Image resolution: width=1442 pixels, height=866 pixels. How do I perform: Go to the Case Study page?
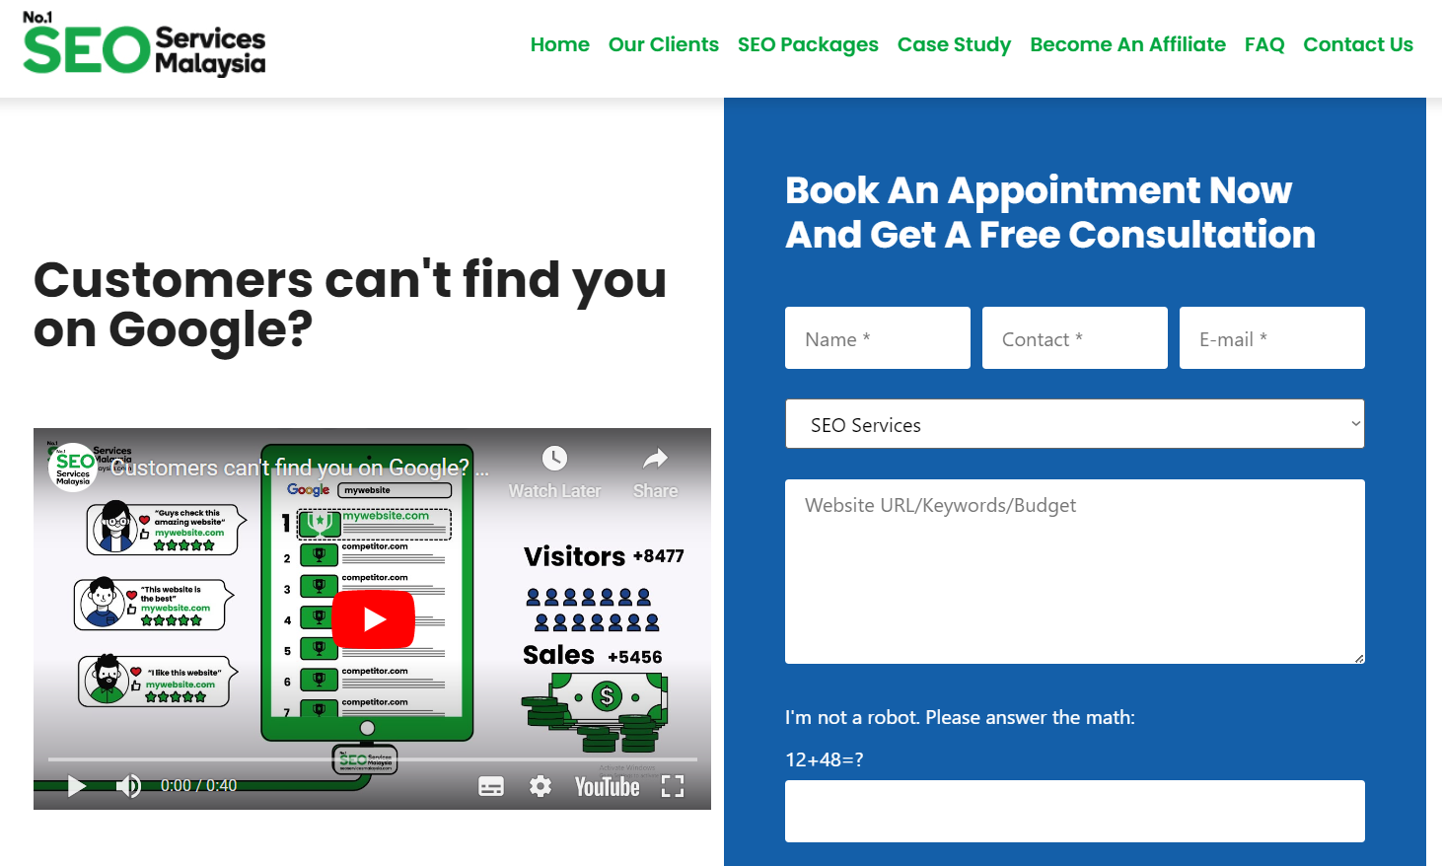point(954,44)
